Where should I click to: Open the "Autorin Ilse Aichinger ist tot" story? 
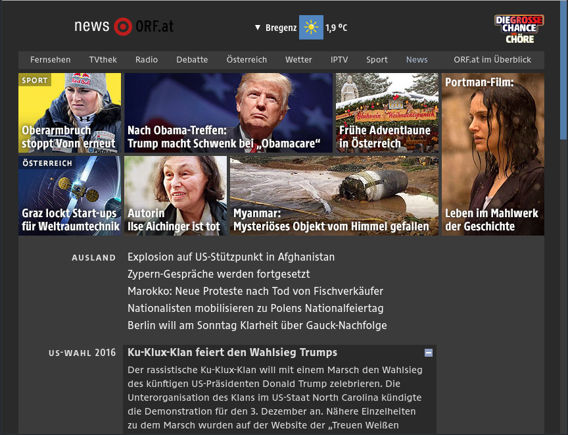point(175,217)
